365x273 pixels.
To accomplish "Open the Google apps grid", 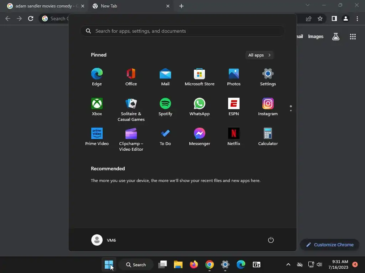I will click(353, 37).
